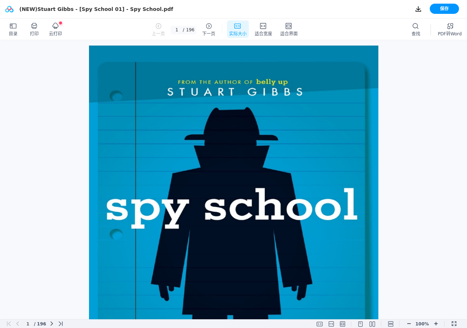Open 云打印 cloud print
The height and width of the screenshot is (328, 467).
point(55,30)
